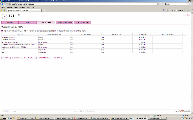Go back with the browser Back arrow

[2, 4]
